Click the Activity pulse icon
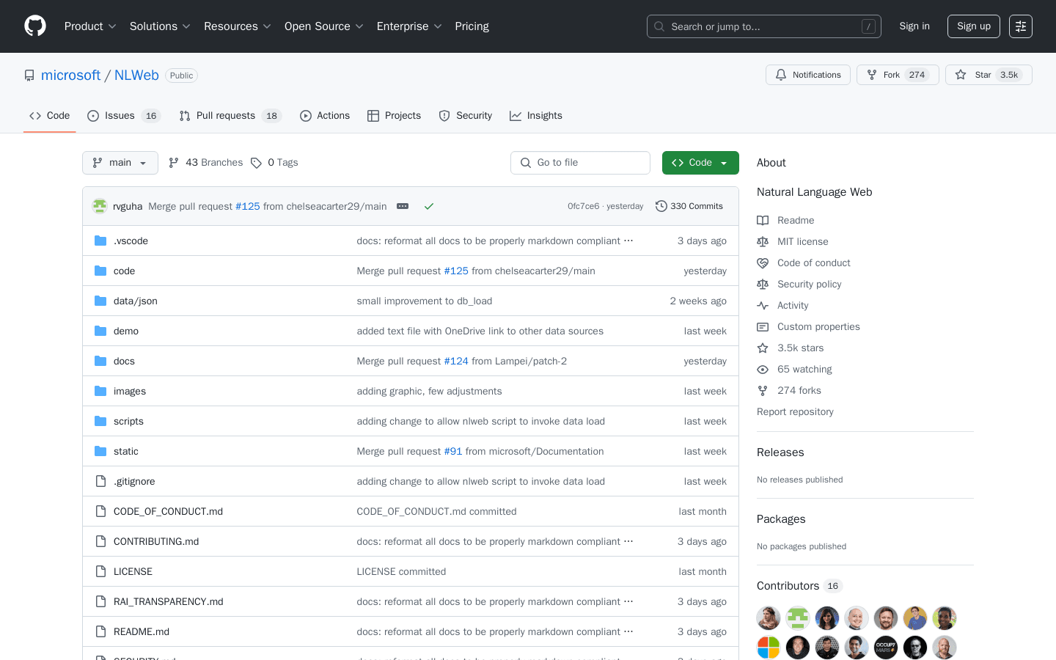This screenshot has width=1056, height=660. 763,305
